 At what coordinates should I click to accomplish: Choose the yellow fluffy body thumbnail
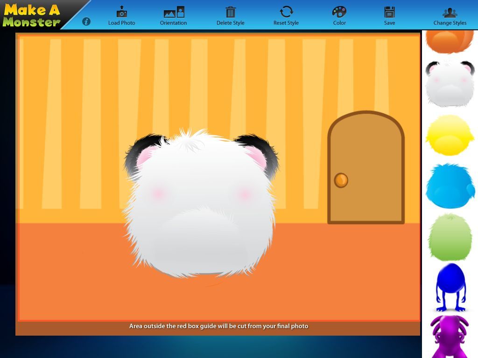pyautogui.click(x=450, y=135)
